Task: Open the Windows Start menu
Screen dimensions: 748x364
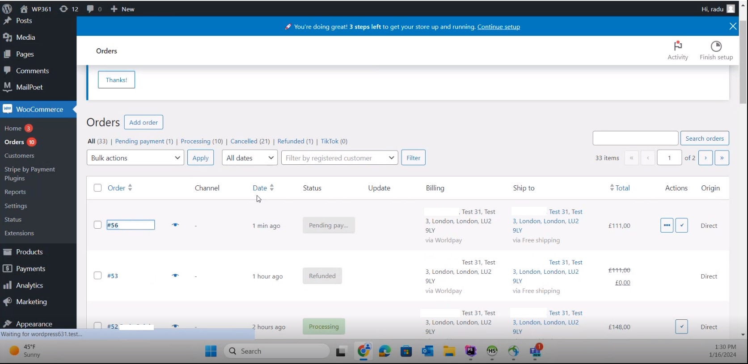Action: (x=211, y=351)
